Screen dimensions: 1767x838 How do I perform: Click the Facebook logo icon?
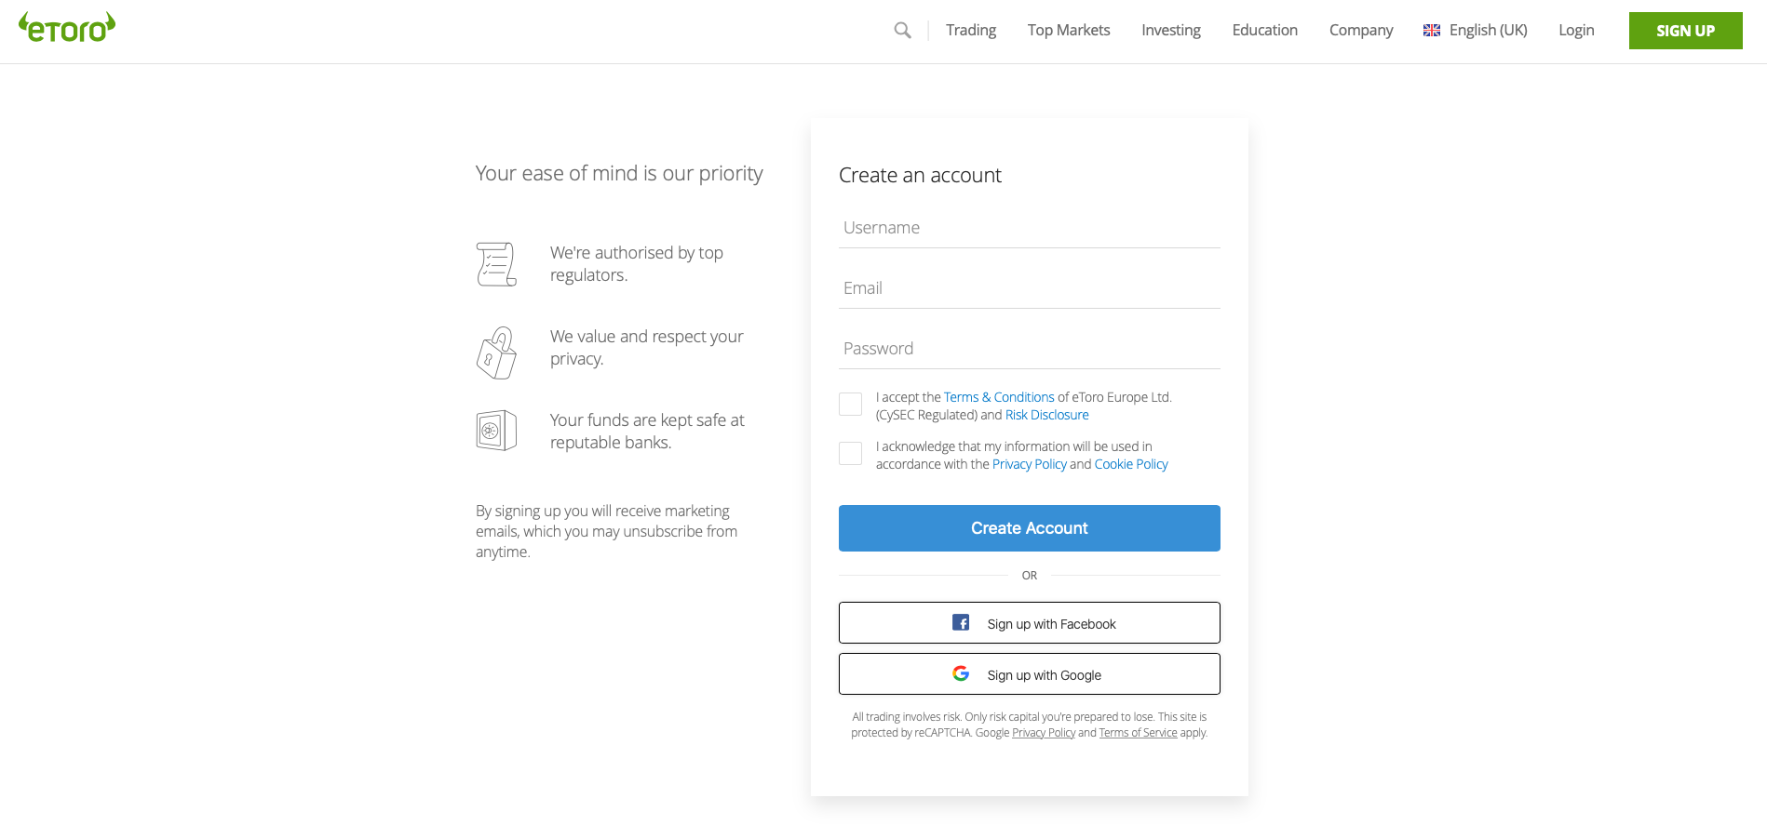[x=961, y=622]
